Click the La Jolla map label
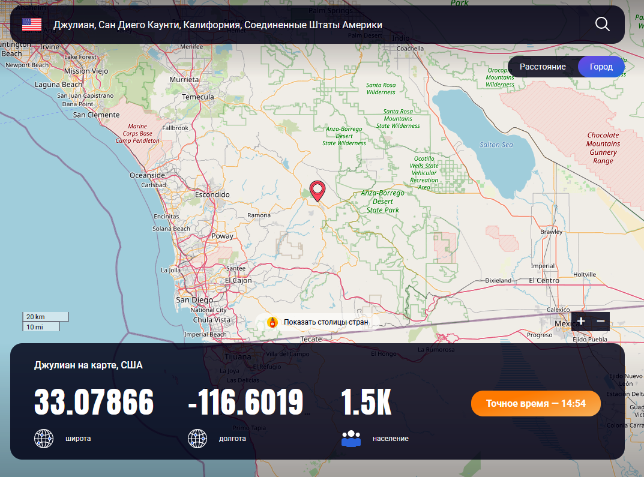The height and width of the screenshot is (477, 644). 170,269
